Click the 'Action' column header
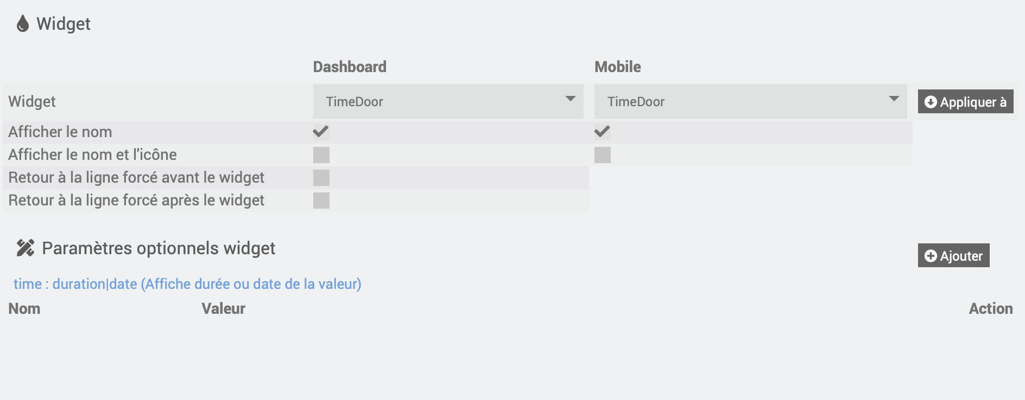1025x400 pixels. tap(990, 308)
